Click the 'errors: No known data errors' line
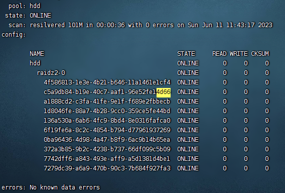Viewport: 285px width, 193px height. click(x=51, y=187)
